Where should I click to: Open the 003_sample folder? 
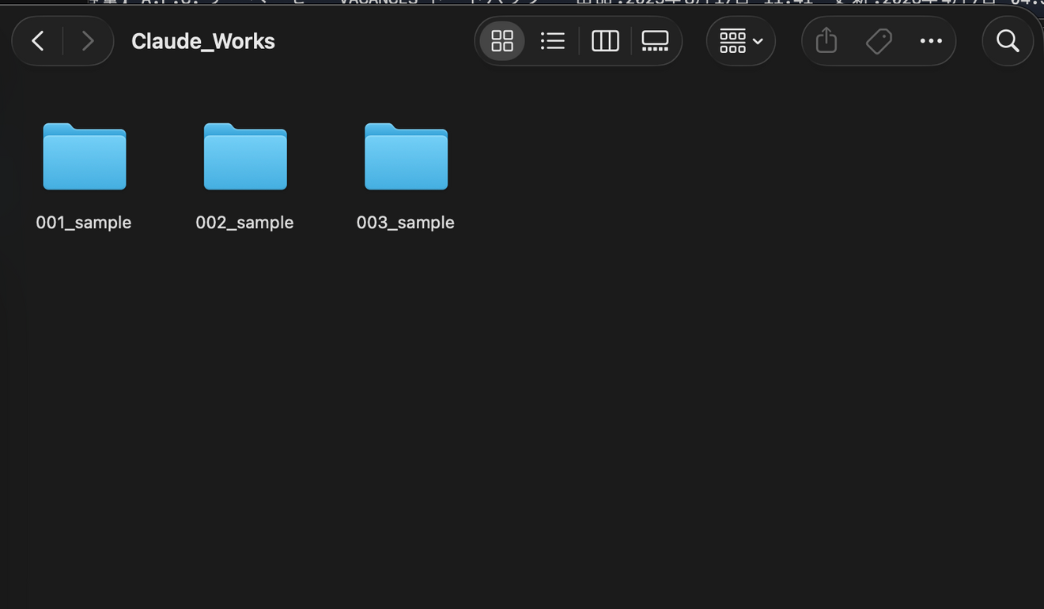pos(406,156)
